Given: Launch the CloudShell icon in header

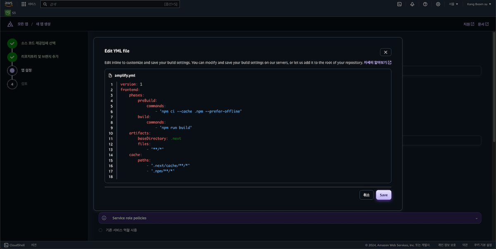Looking at the screenshot, I should pyautogui.click(x=400, y=4).
